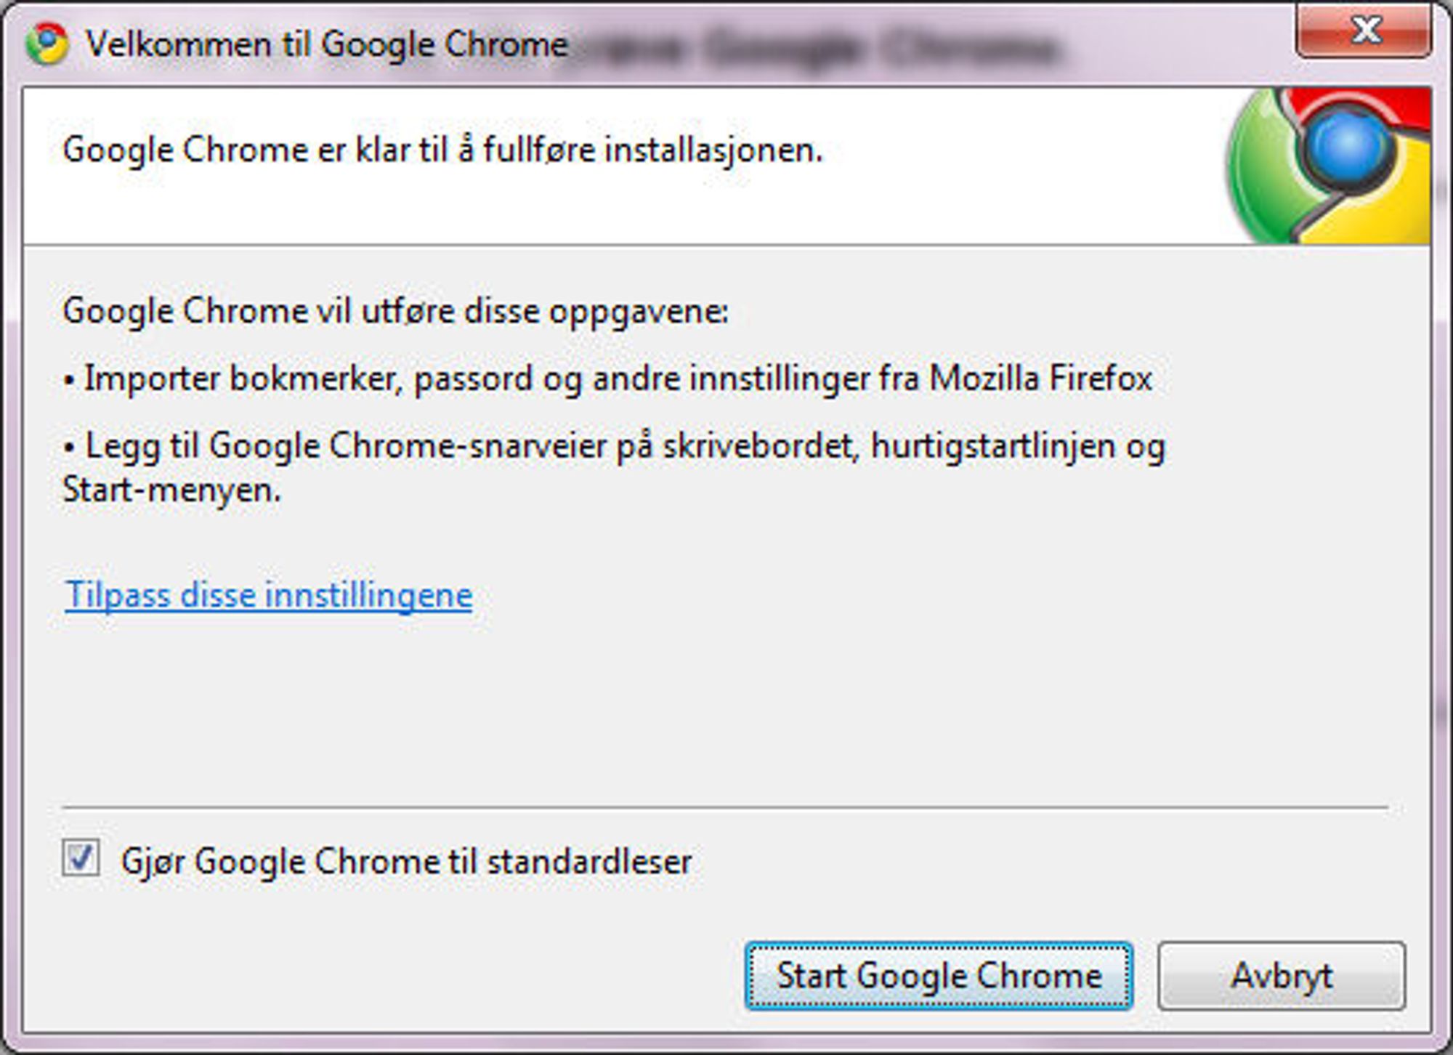Toggle the Gjør Google Chrome til standardleser checkbox
The image size is (1453, 1055).
(x=80, y=858)
